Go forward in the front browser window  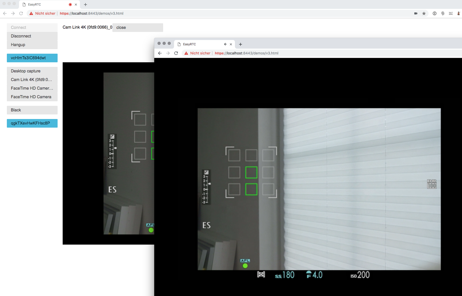(168, 53)
